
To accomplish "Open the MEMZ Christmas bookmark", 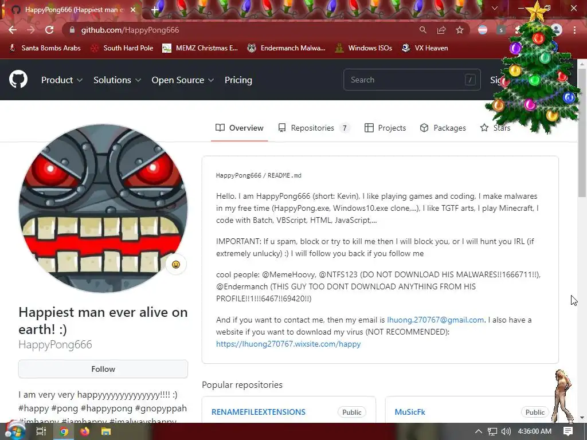I will [200, 48].
